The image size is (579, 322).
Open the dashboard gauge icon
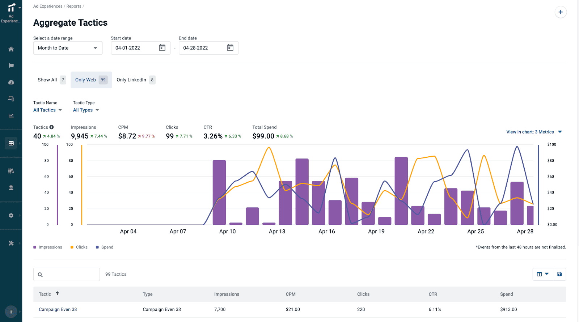(x=11, y=82)
